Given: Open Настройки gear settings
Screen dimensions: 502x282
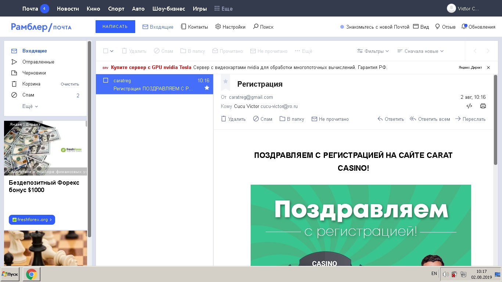Looking at the screenshot, I should click(x=230, y=27).
